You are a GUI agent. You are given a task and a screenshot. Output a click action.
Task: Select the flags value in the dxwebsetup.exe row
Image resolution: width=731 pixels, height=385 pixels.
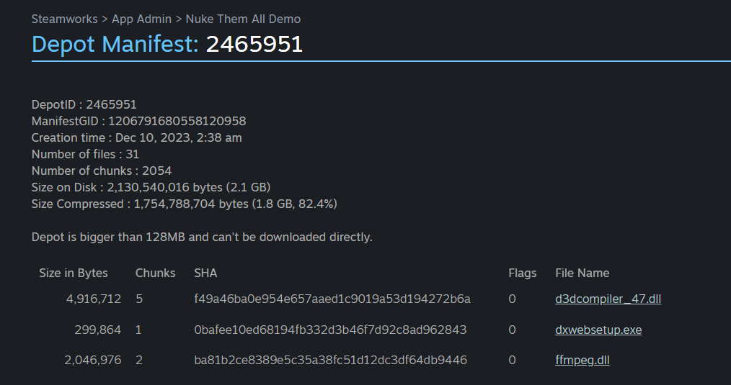(x=512, y=330)
